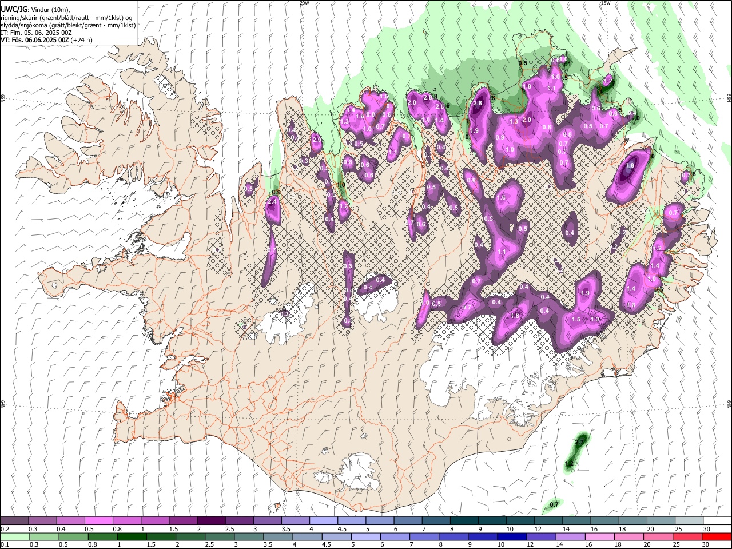Image resolution: width=732 pixels, height=549 pixels.
Task: Click the 30 label under the rain legend
Action: click(707, 545)
